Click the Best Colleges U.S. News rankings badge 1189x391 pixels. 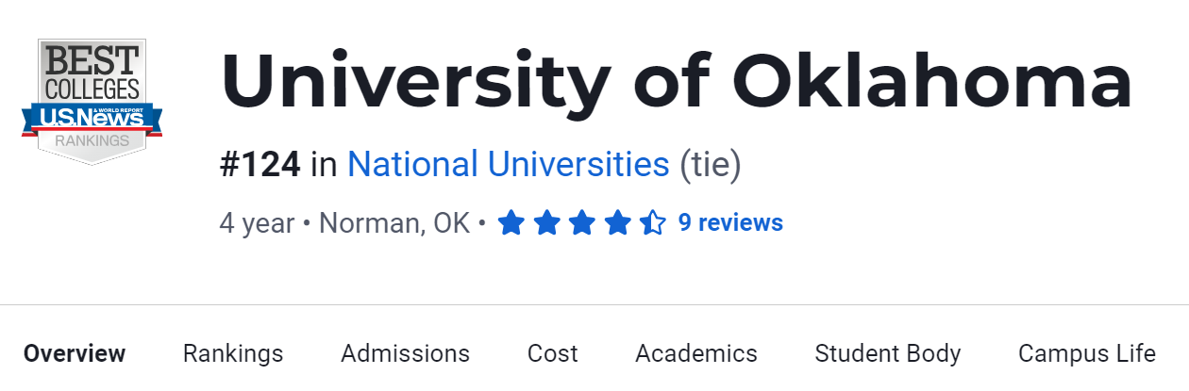[x=92, y=102]
